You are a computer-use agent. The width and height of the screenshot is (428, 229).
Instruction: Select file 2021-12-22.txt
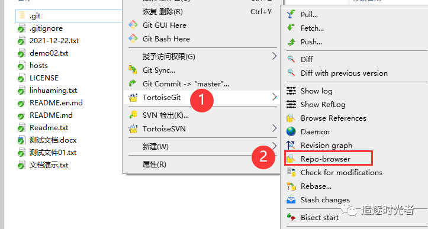click(54, 41)
